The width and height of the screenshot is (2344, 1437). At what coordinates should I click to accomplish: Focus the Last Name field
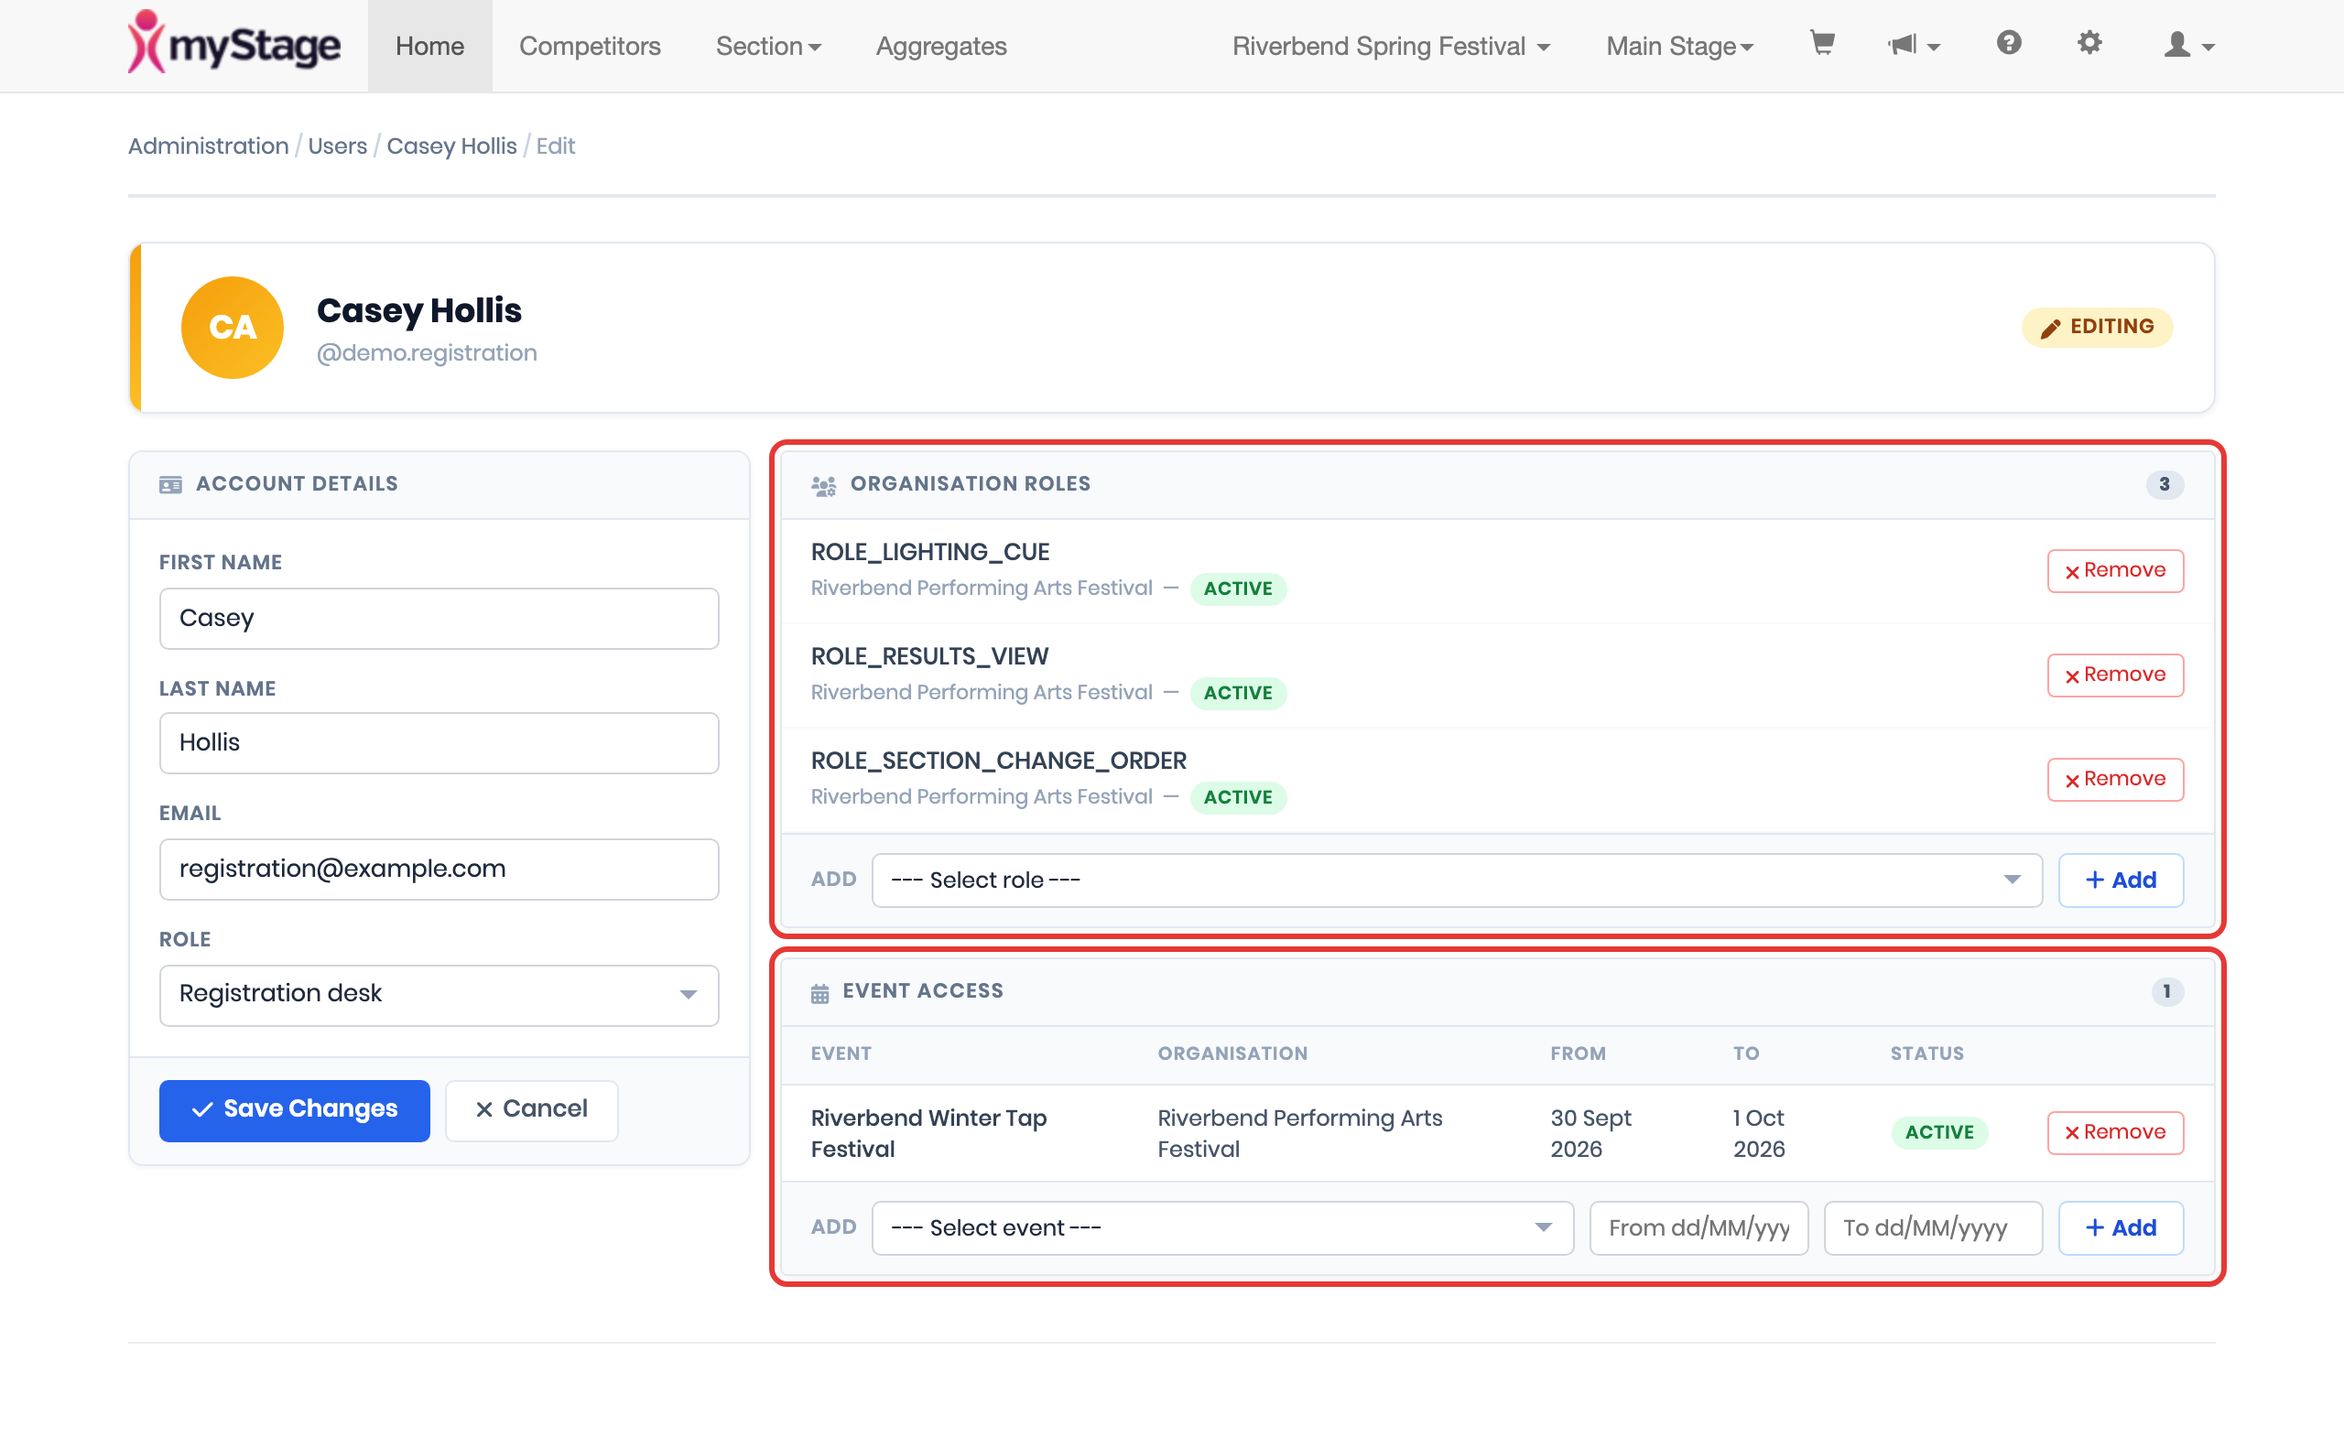(x=439, y=742)
